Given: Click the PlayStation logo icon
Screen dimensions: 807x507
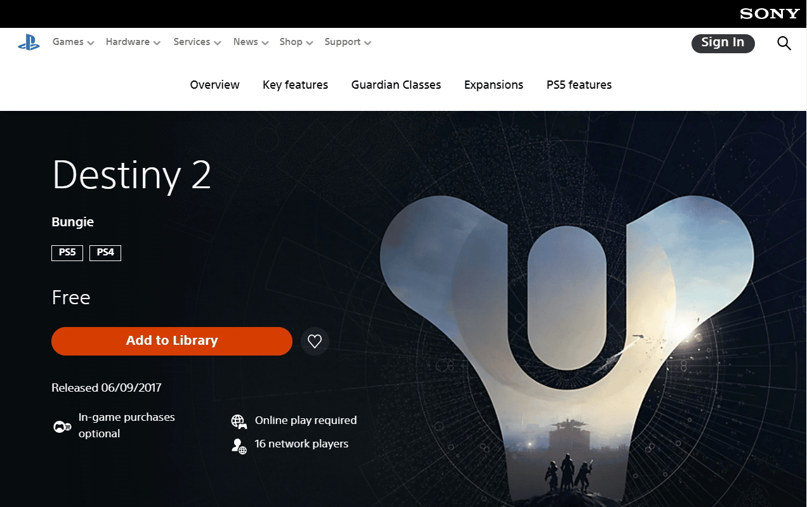Looking at the screenshot, I should coord(29,42).
